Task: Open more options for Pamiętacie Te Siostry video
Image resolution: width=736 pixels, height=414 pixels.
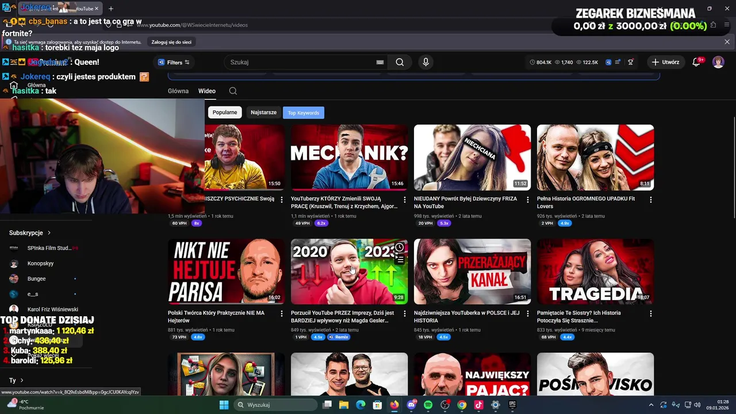Action: tap(650, 313)
